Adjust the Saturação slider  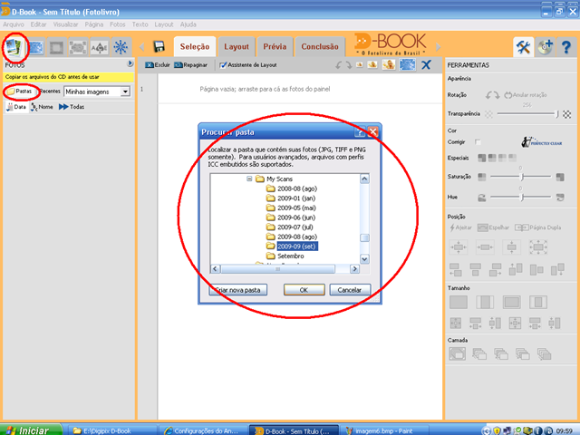522,177
